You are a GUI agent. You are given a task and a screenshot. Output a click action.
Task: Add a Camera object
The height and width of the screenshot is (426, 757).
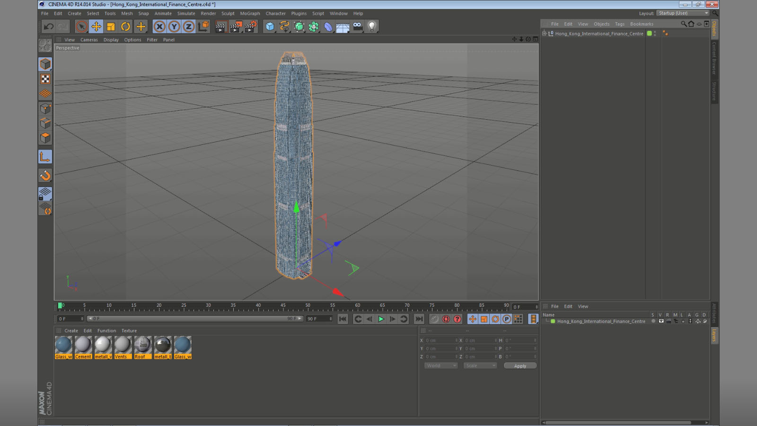[x=358, y=27]
